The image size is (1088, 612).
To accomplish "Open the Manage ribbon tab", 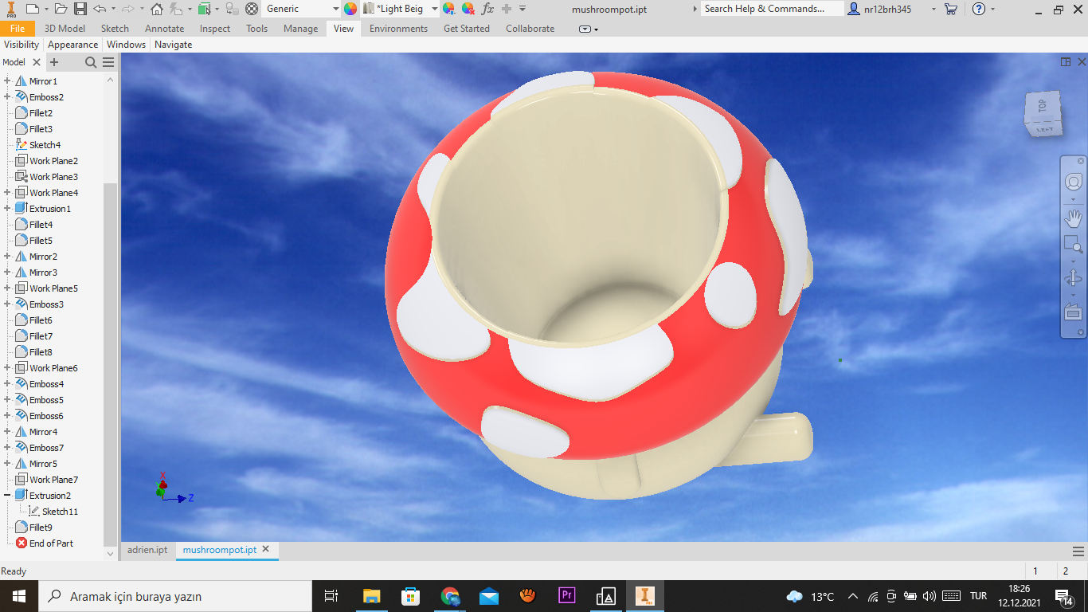I will [x=300, y=29].
